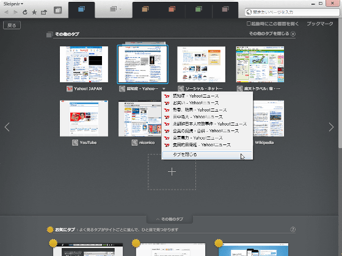Open the share icon in the toolbar

[44, 12]
